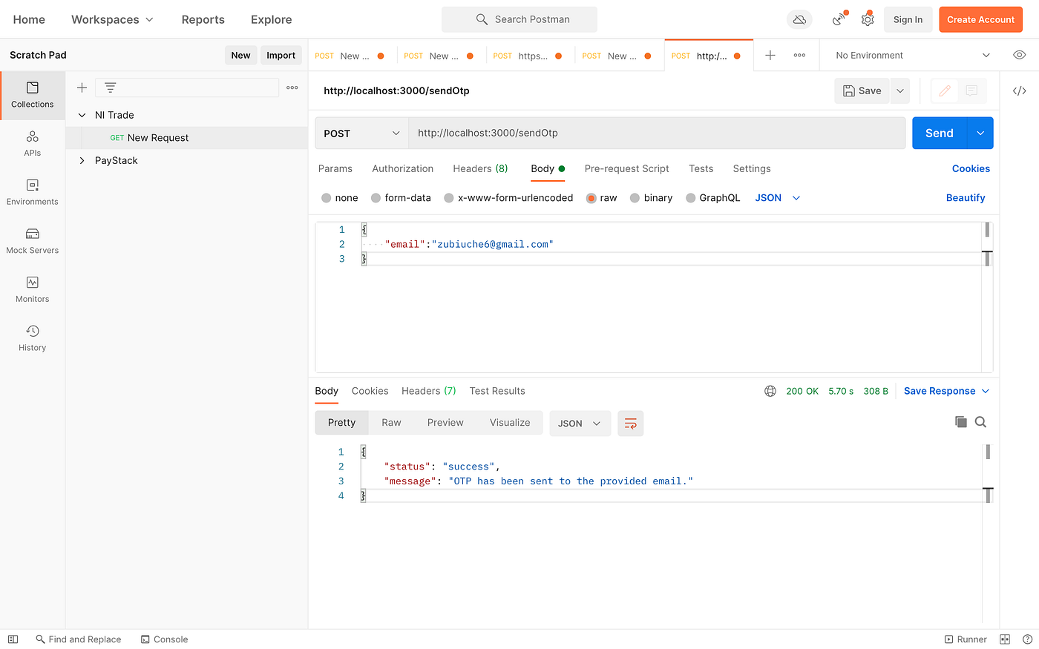Switch body type to form-data
The image size is (1039, 649).
[x=401, y=197]
